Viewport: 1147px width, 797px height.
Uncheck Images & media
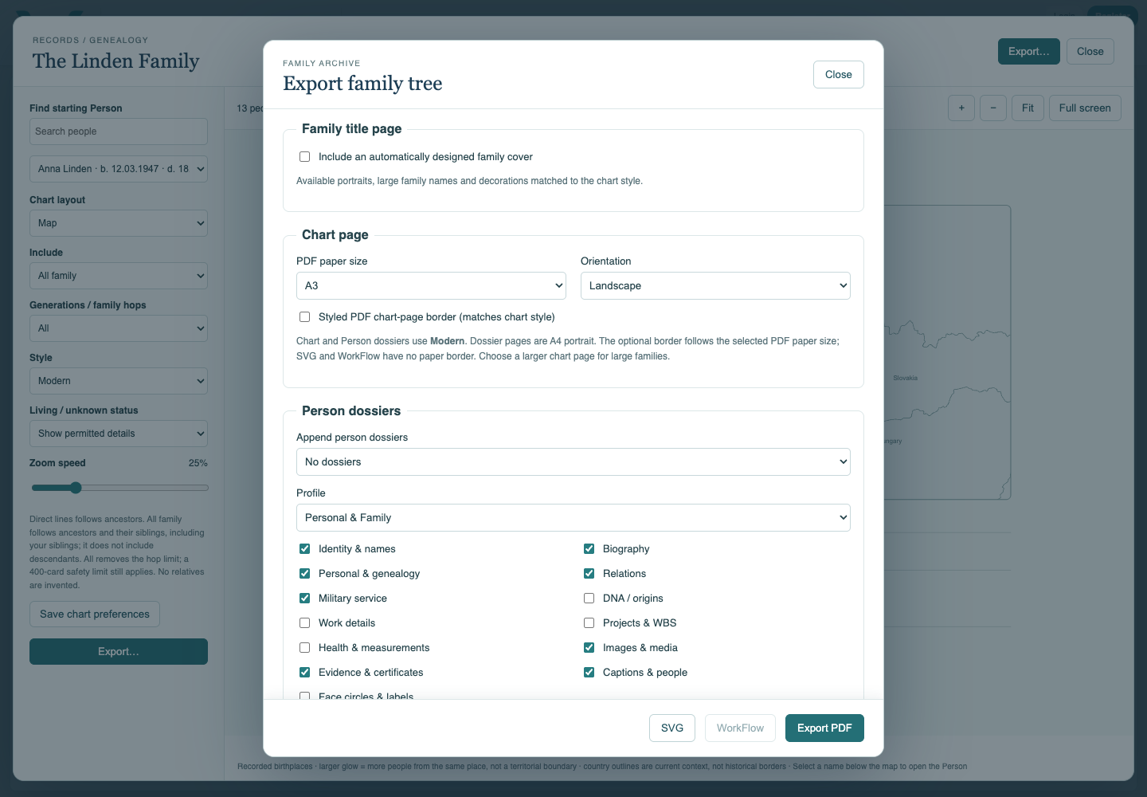[589, 648]
